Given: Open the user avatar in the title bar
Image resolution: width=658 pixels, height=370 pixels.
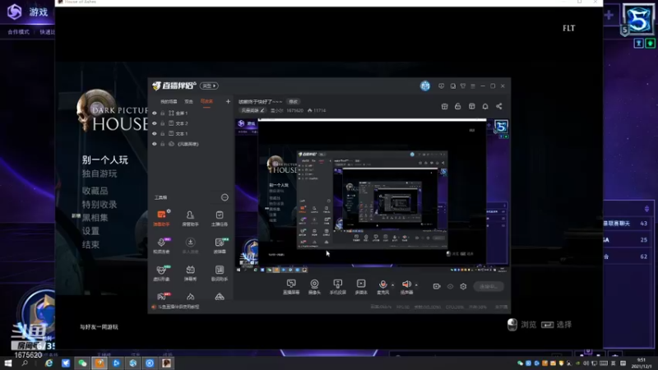Looking at the screenshot, I should tap(425, 86).
